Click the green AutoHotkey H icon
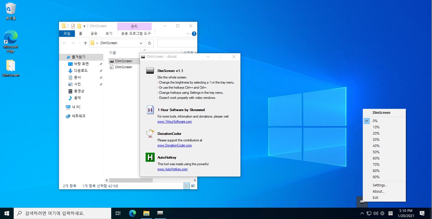This screenshot has width=432, height=219. pos(150,157)
